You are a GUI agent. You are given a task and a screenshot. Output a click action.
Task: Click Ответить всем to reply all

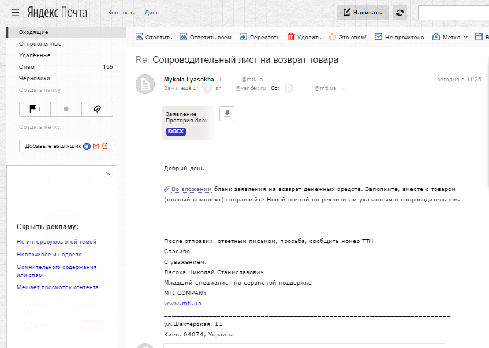pyautogui.click(x=206, y=37)
